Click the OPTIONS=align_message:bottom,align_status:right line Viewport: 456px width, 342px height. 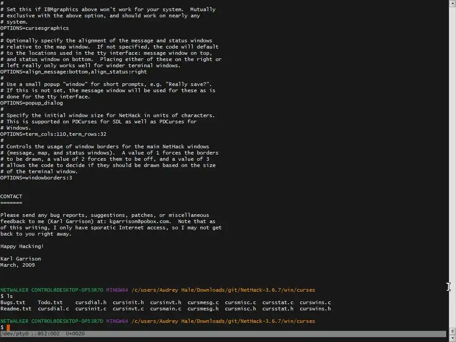click(x=73, y=72)
